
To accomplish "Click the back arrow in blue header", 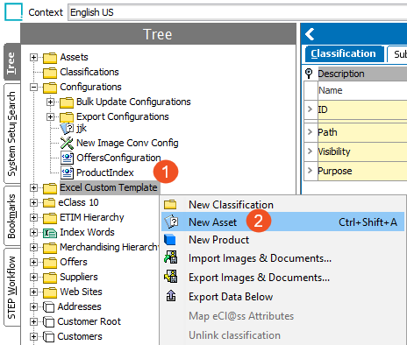I will tap(310, 34).
